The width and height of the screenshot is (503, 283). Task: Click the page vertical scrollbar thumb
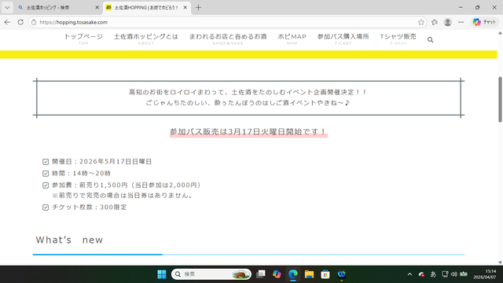point(500,100)
